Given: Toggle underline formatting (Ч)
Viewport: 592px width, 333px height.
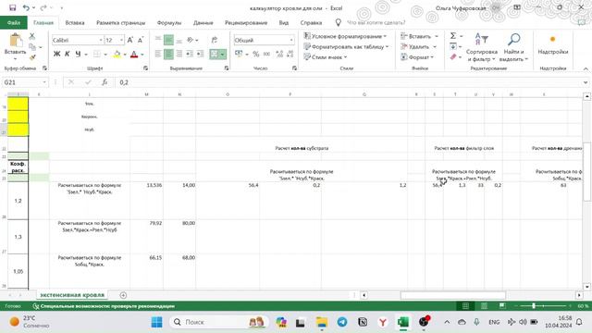Looking at the screenshot, I should coord(78,54).
